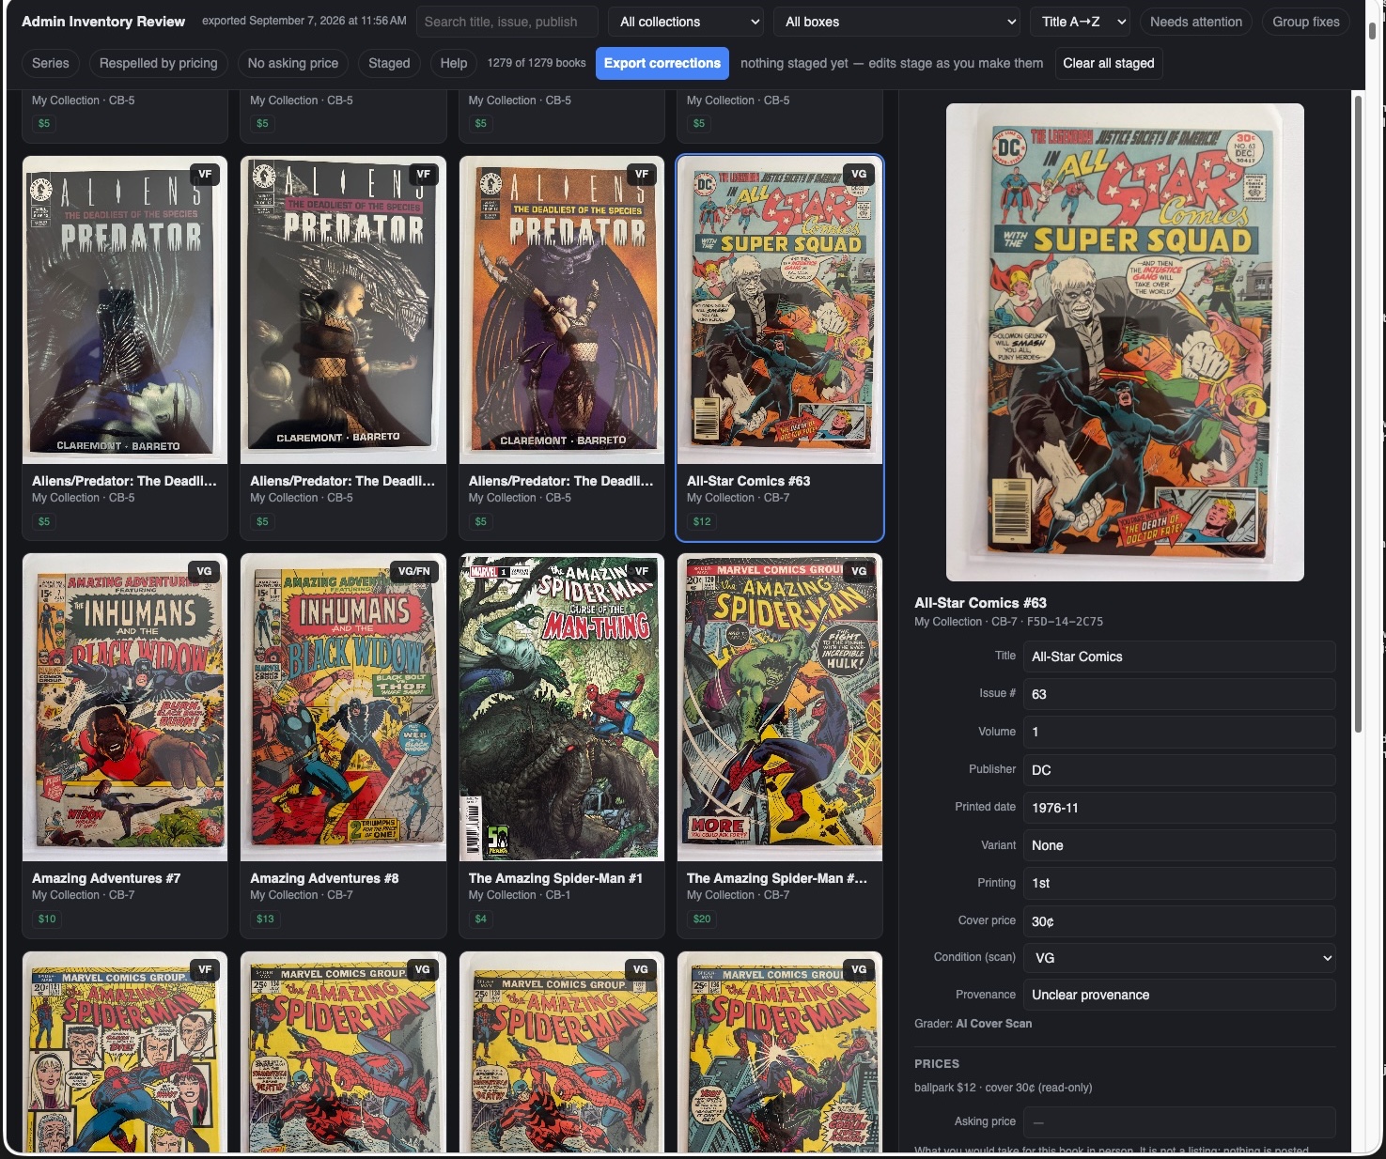
Task: Click the empty Asking price field
Action: [x=1179, y=1121]
